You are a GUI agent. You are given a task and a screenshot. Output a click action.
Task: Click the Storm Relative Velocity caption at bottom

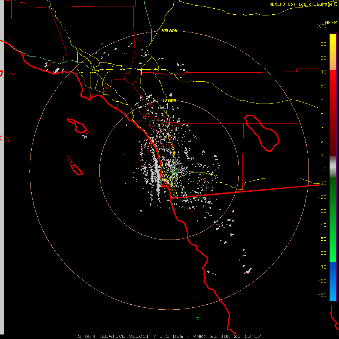click(169, 336)
